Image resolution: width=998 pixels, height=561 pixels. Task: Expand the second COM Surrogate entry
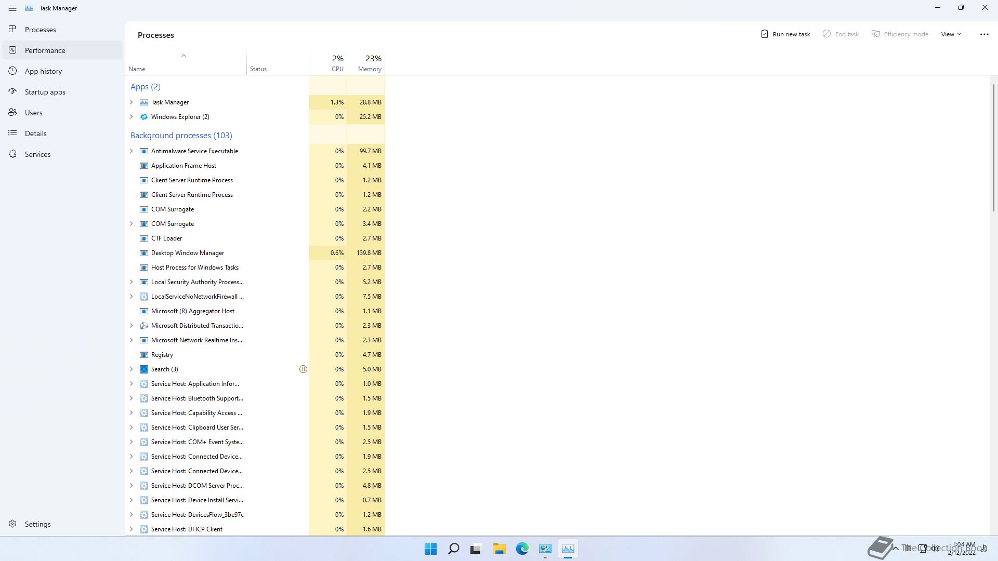(x=131, y=224)
